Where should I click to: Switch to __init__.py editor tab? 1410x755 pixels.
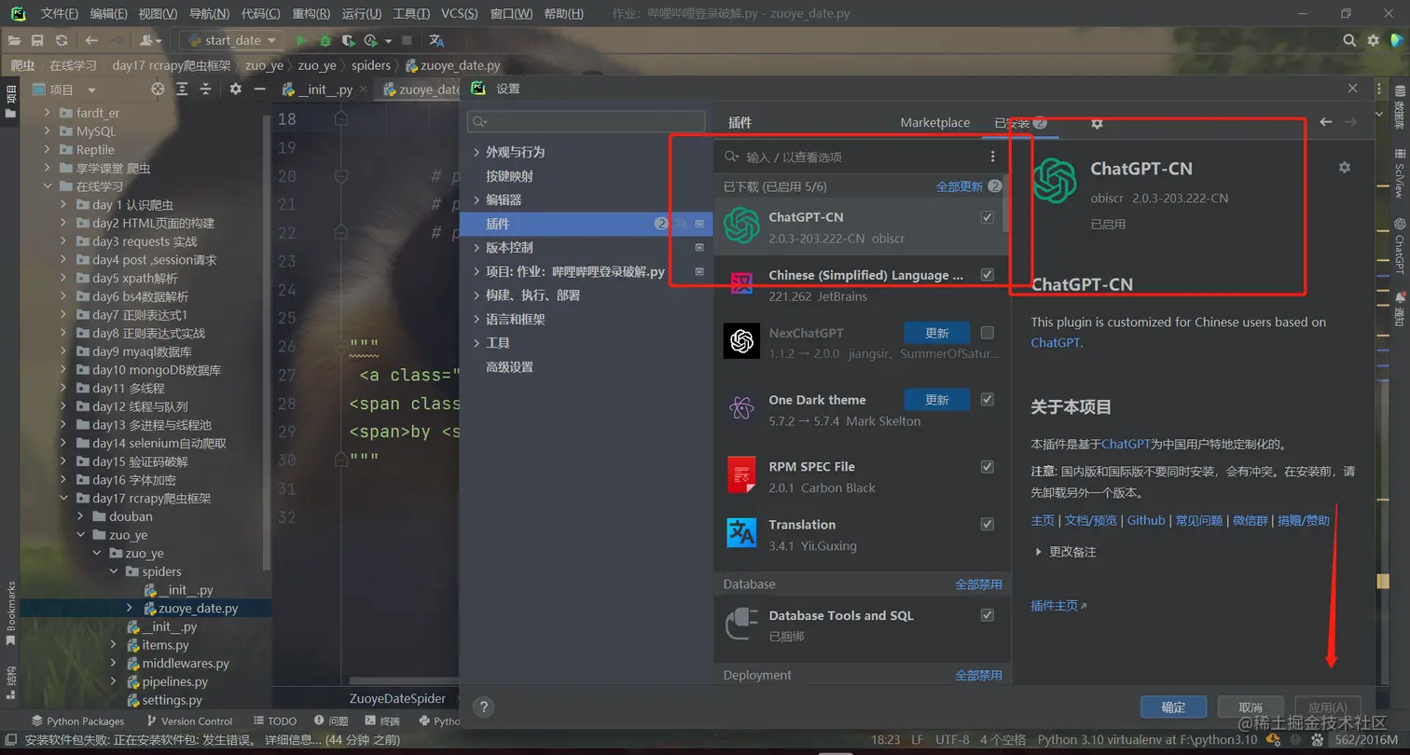coord(325,89)
